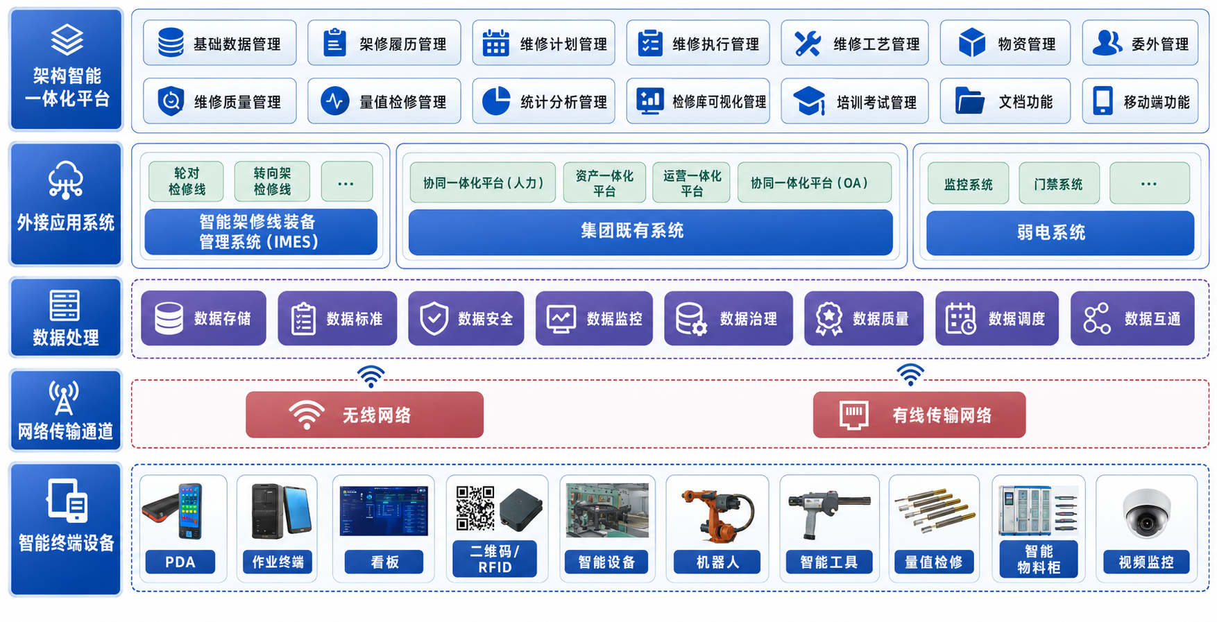This screenshot has width=1217, height=622.
Task: Click the shield icon beside 维修质量管理
Action: coord(171,101)
